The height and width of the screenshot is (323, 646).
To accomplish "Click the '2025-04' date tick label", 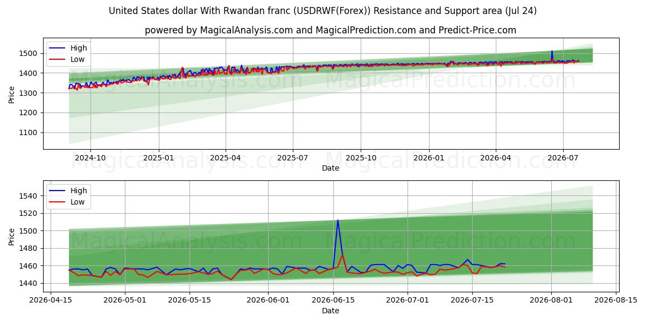I will tap(226, 157).
